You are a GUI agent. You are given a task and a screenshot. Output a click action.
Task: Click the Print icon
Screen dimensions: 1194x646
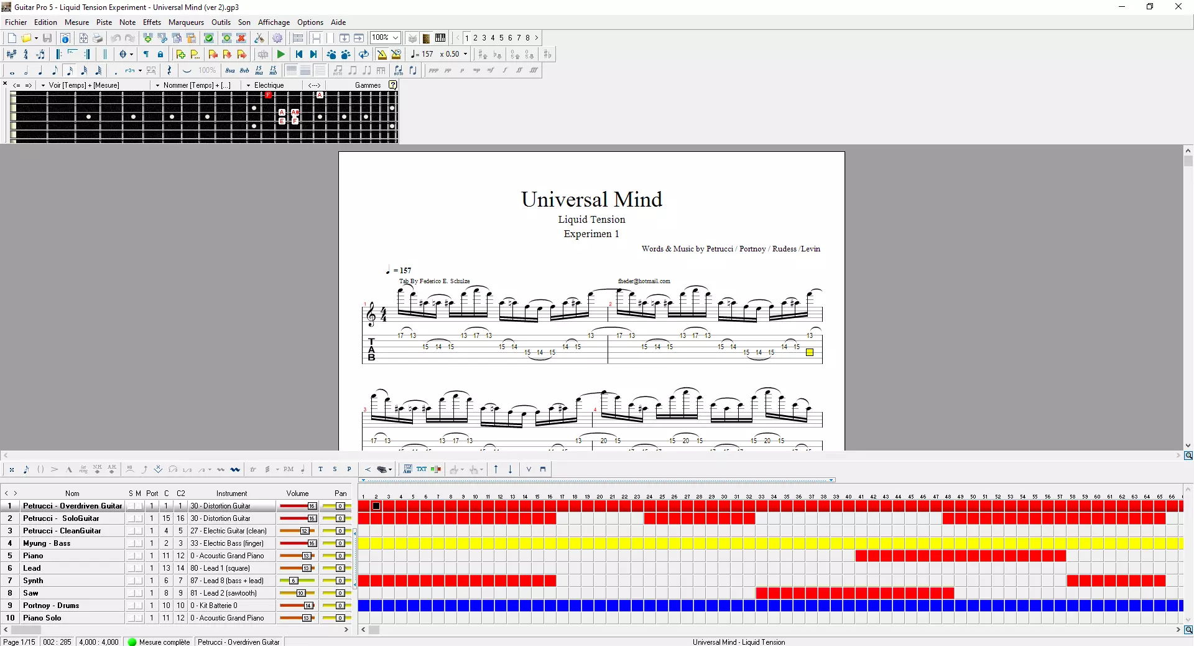tap(98, 38)
